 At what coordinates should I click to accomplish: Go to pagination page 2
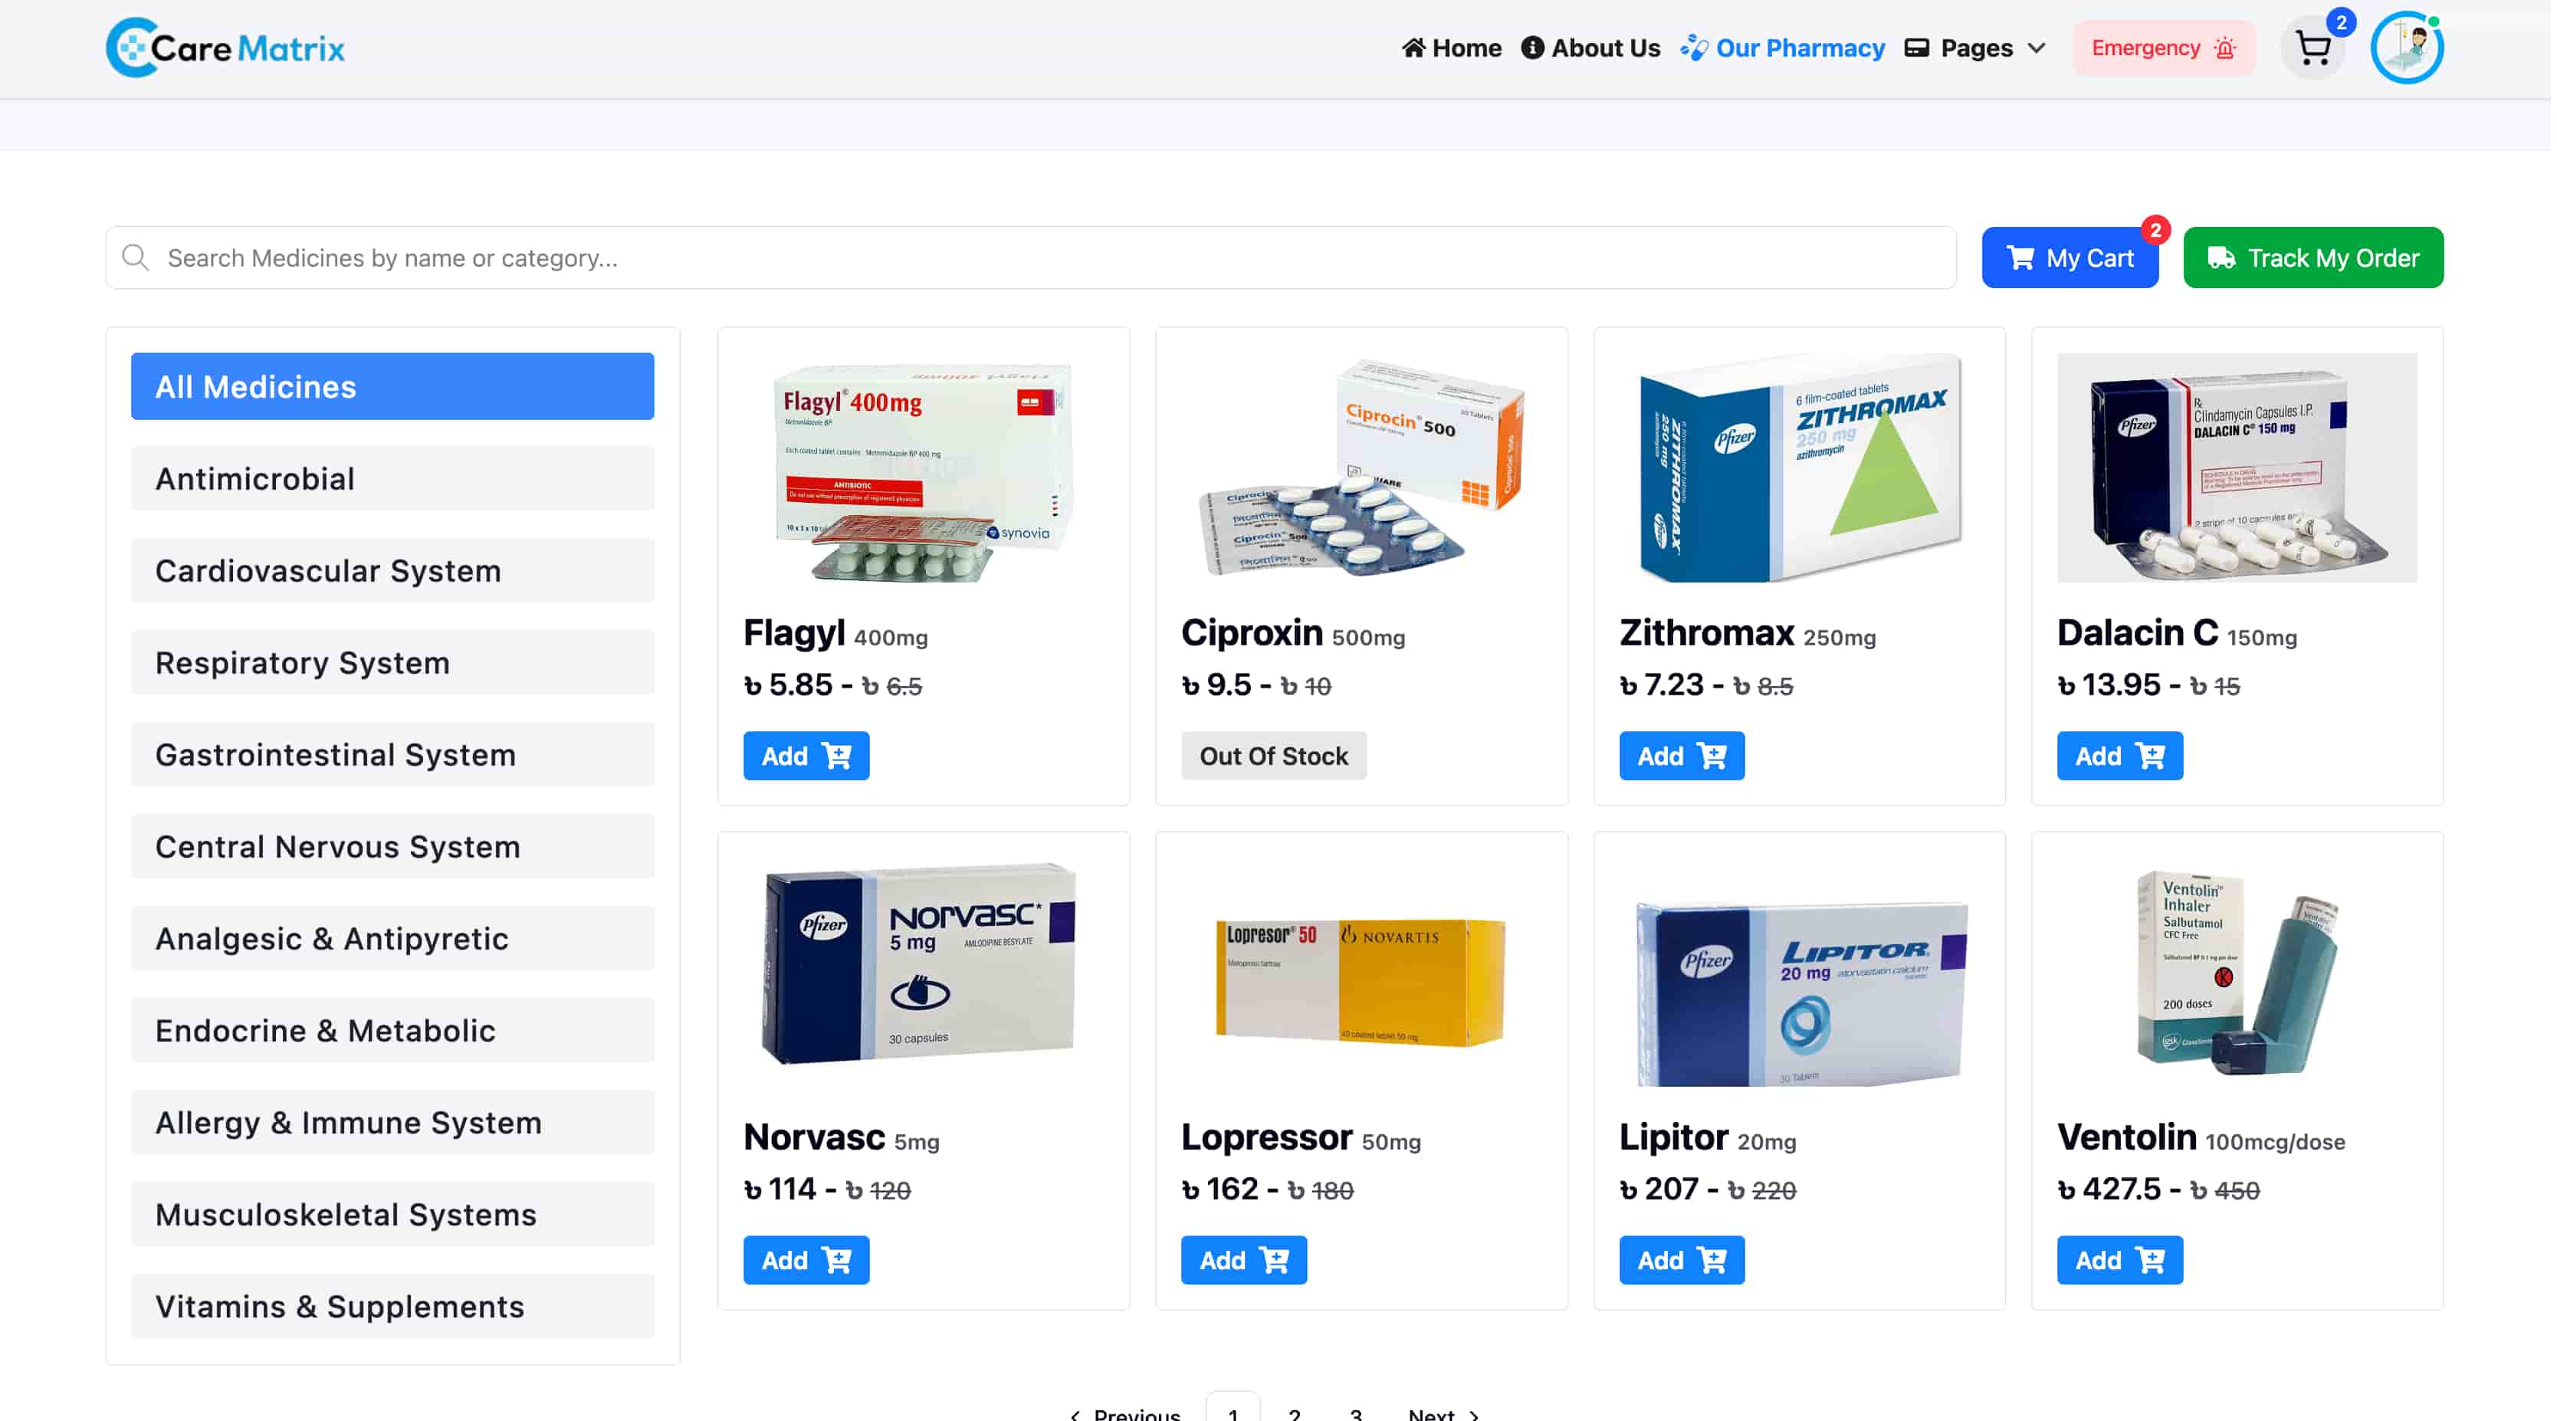pos(1298,1413)
